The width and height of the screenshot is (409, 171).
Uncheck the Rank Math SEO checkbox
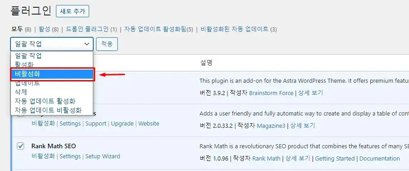click(x=20, y=146)
